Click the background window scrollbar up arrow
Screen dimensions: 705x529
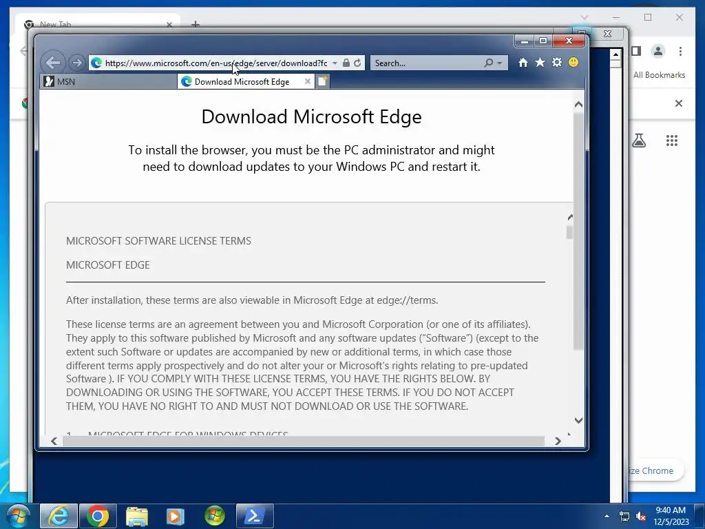[615, 54]
